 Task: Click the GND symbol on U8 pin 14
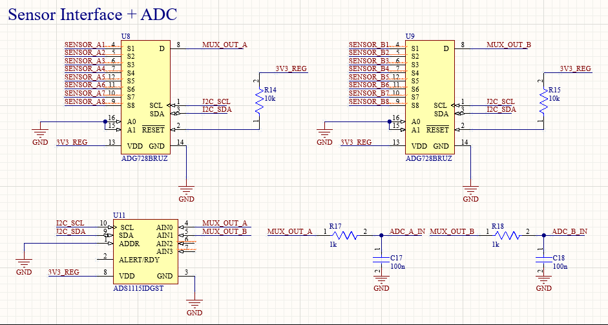point(187,194)
